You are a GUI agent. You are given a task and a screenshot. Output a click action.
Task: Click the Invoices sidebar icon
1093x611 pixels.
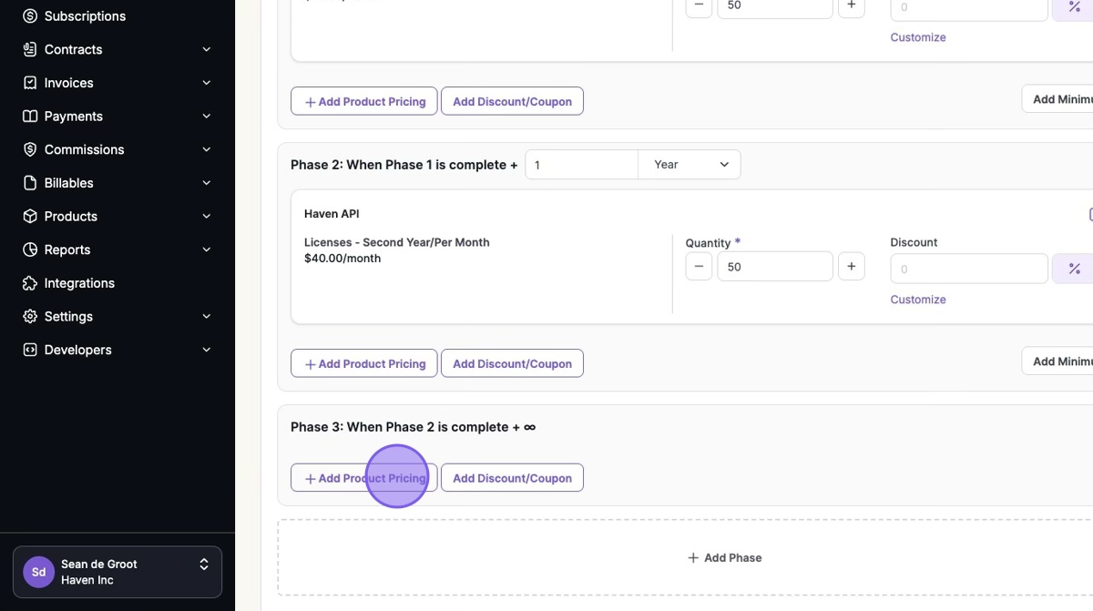tap(30, 83)
